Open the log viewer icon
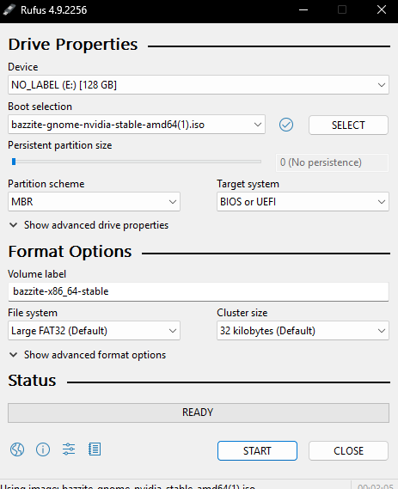This screenshot has height=489, width=398. [95, 449]
